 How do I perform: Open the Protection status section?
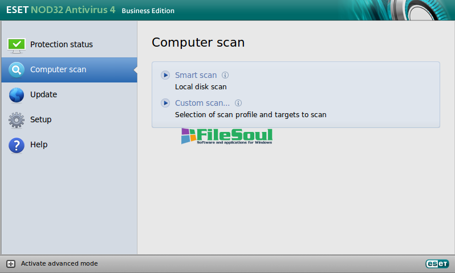click(69, 44)
